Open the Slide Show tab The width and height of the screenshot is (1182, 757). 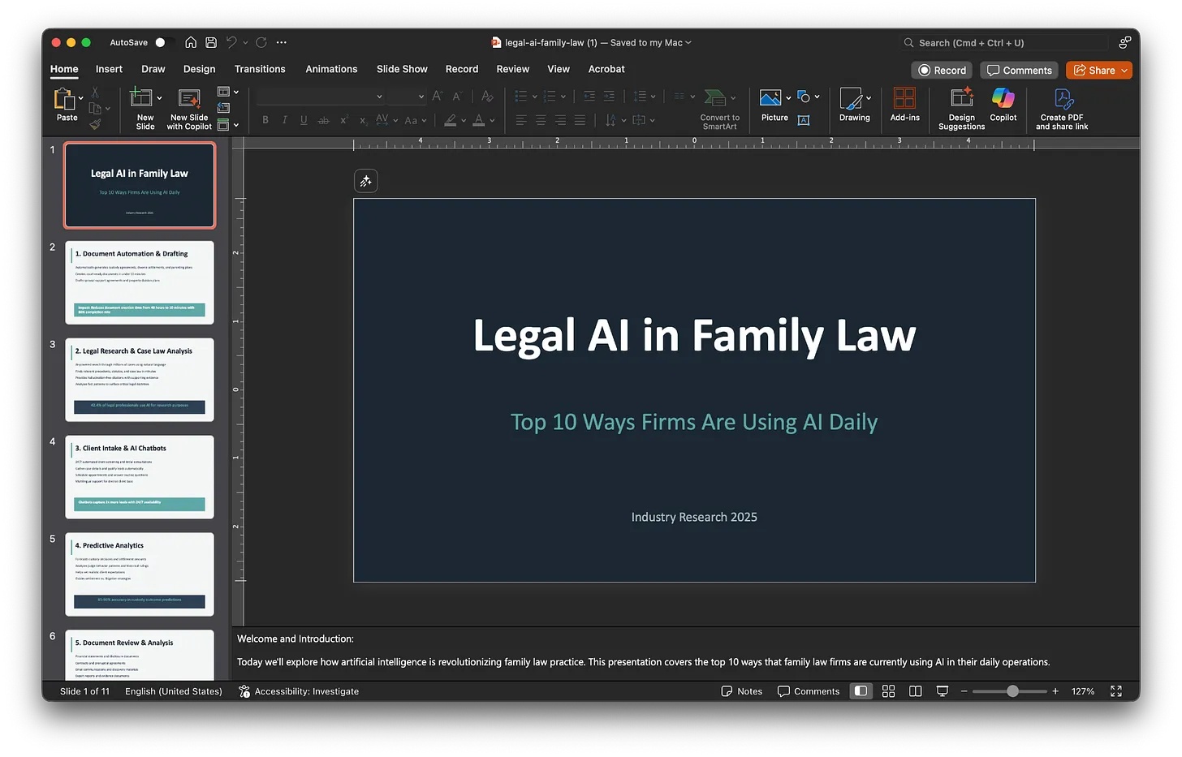(402, 69)
